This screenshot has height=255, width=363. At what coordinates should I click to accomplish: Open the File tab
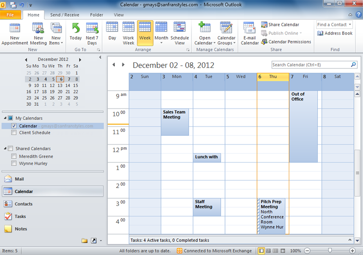click(10, 15)
